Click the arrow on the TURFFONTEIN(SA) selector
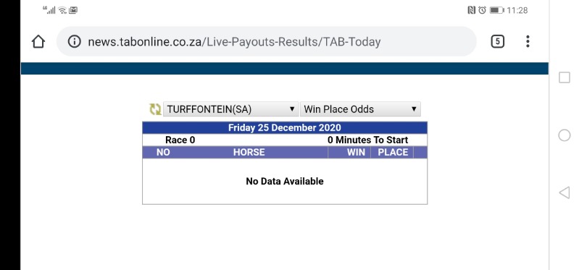 click(x=292, y=109)
